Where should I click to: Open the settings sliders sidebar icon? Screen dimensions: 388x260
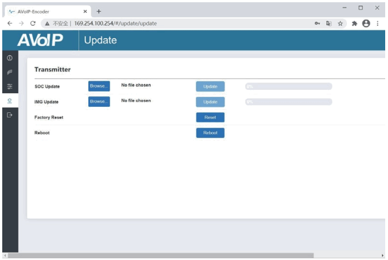pos(10,86)
